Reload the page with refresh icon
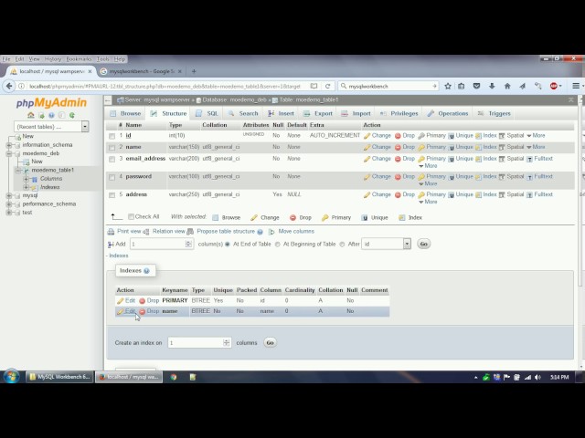Viewport: 585px width, 438px height. tap(327, 86)
